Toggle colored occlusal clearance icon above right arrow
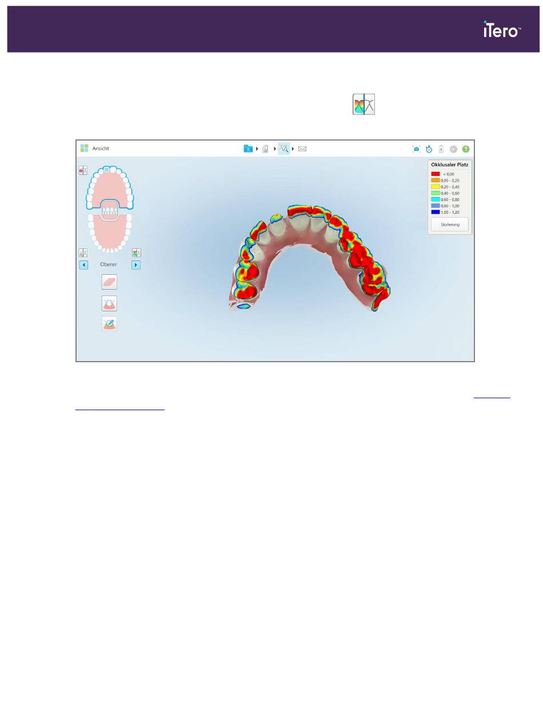This screenshot has width=543, height=709. [x=136, y=253]
